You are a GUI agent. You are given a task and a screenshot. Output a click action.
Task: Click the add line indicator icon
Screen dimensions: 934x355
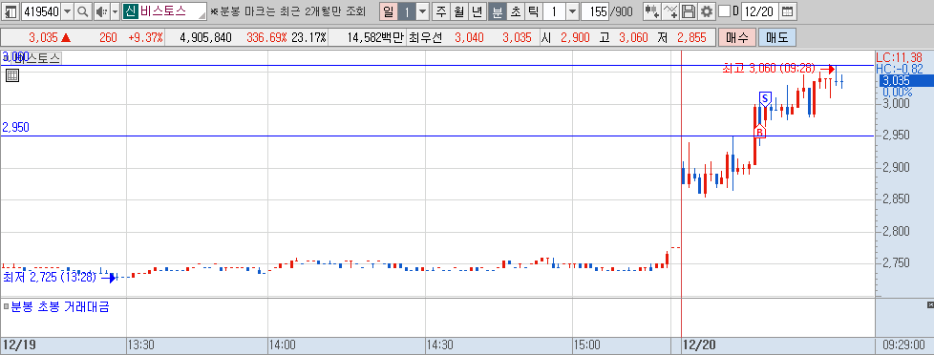(670, 10)
